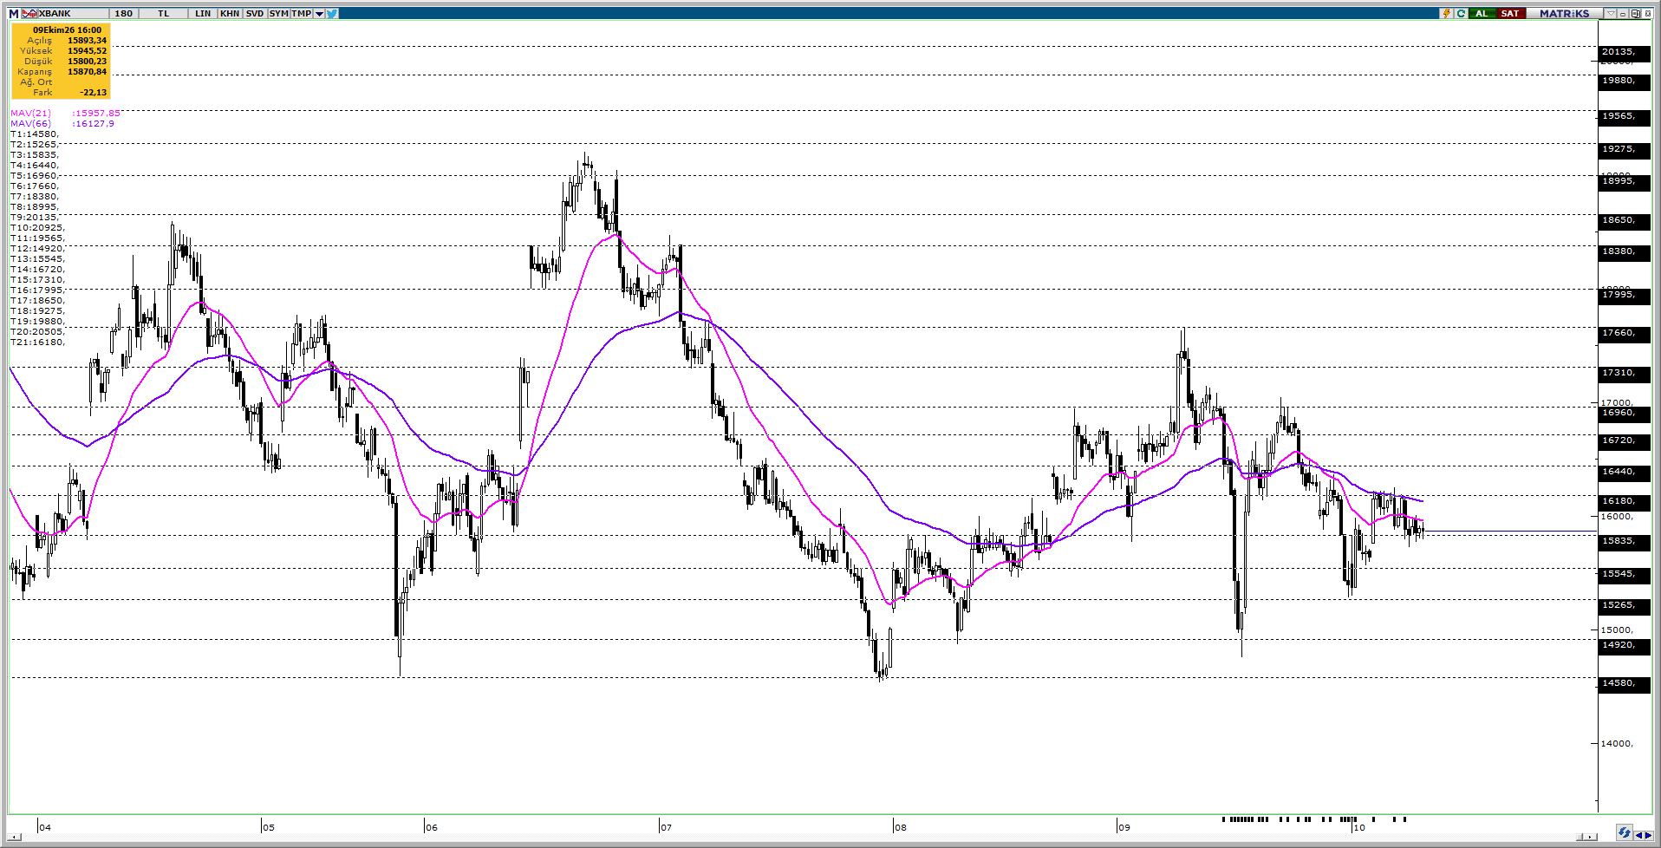Click the 17660 price level label
This screenshot has height=848, width=1661.
(1625, 333)
